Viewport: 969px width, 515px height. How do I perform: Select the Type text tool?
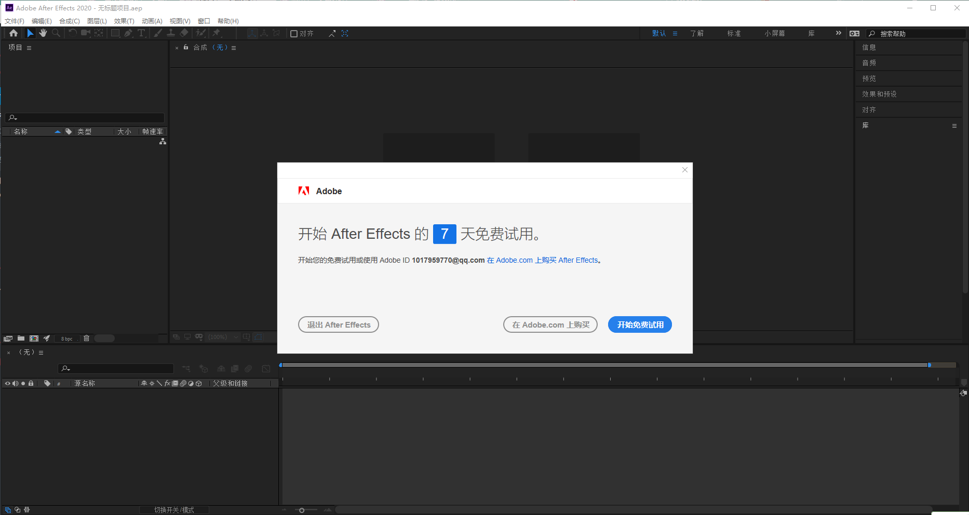[x=141, y=33]
